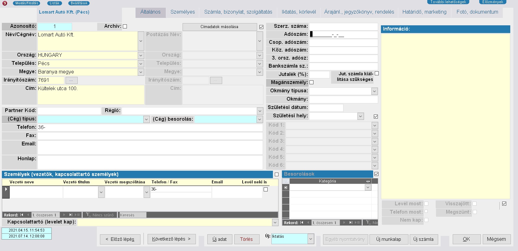This screenshot has width=518, height=251.
Task: Go to first record in Besorolások navigator
Action: pos(302,223)
